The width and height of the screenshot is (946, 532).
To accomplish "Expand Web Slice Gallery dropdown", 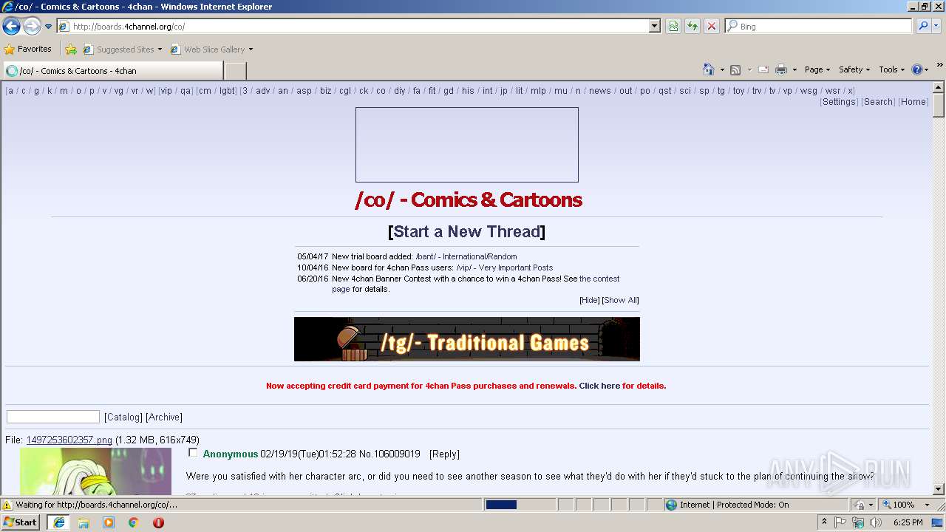I will (x=251, y=50).
